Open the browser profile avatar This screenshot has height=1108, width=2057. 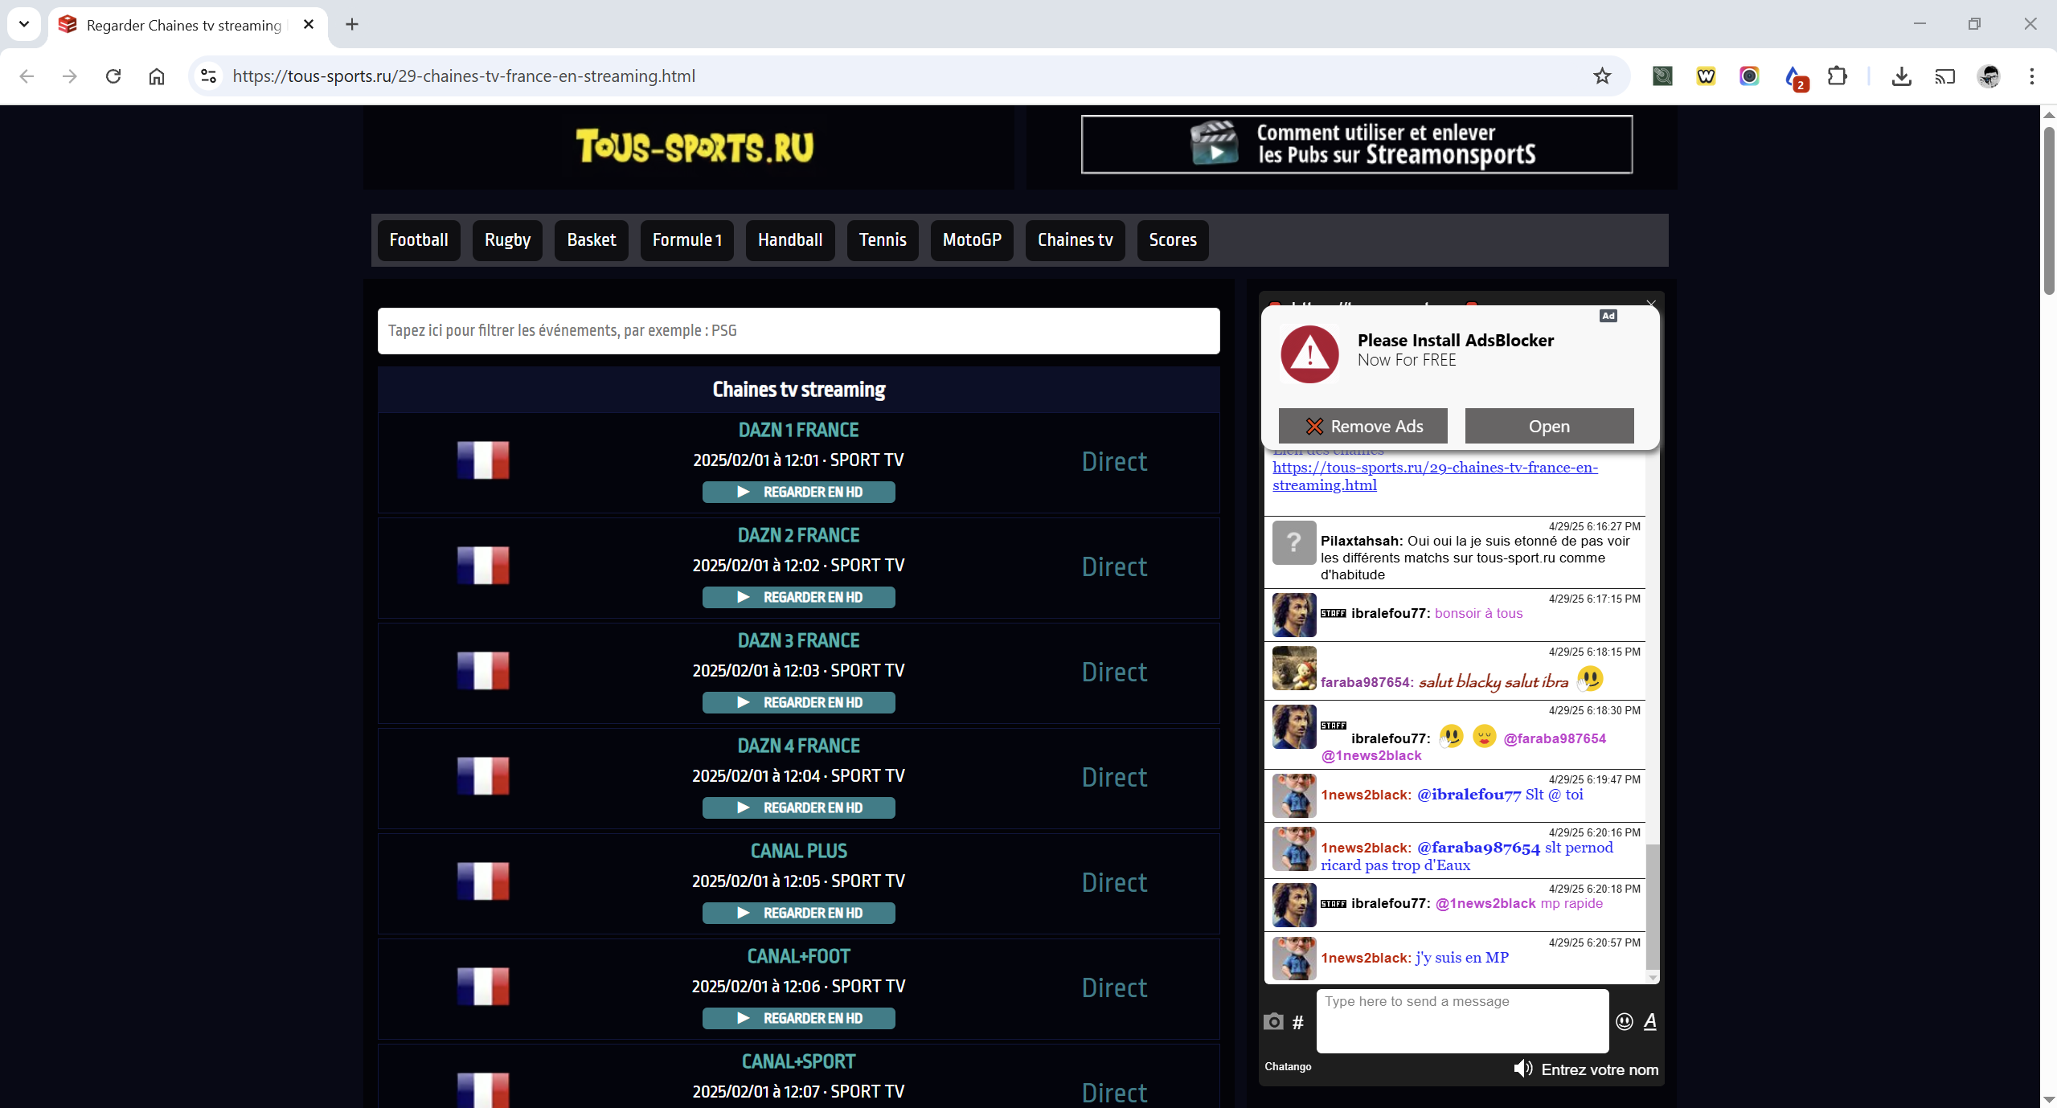(x=1989, y=76)
